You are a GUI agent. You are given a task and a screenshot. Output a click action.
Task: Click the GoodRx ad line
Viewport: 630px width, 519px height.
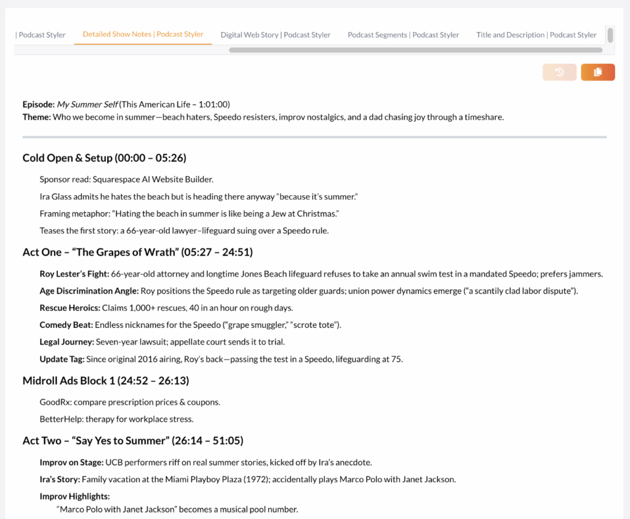130,402
